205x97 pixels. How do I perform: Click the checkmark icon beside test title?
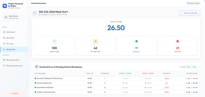click(x=35, y=13)
